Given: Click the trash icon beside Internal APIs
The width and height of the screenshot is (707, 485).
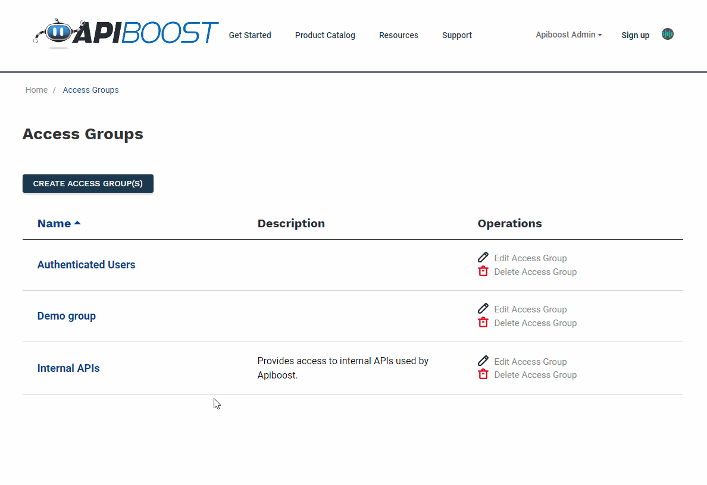Looking at the screenshot, I should (x=483, y=374).
